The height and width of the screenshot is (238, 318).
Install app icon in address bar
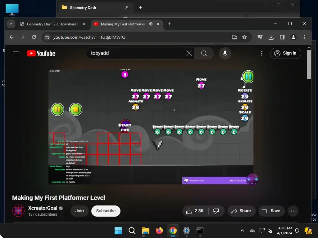234,37
